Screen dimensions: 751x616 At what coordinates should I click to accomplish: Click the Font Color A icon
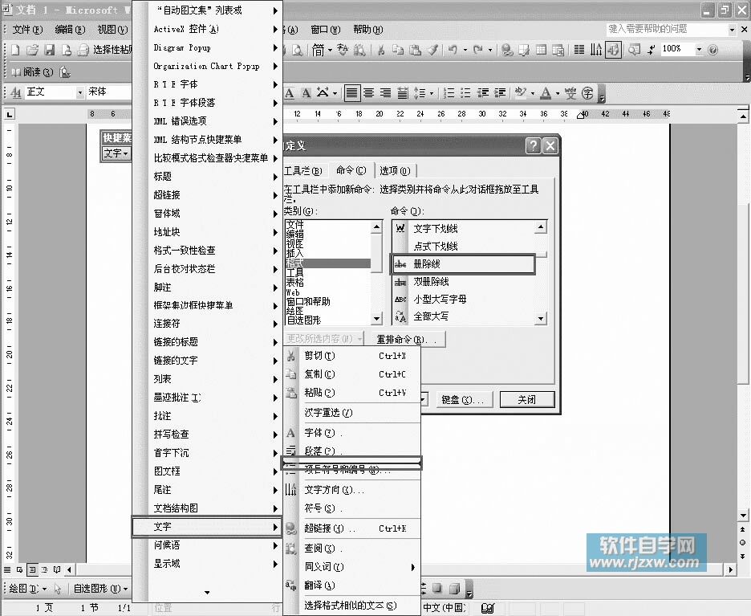coord(545,92)
